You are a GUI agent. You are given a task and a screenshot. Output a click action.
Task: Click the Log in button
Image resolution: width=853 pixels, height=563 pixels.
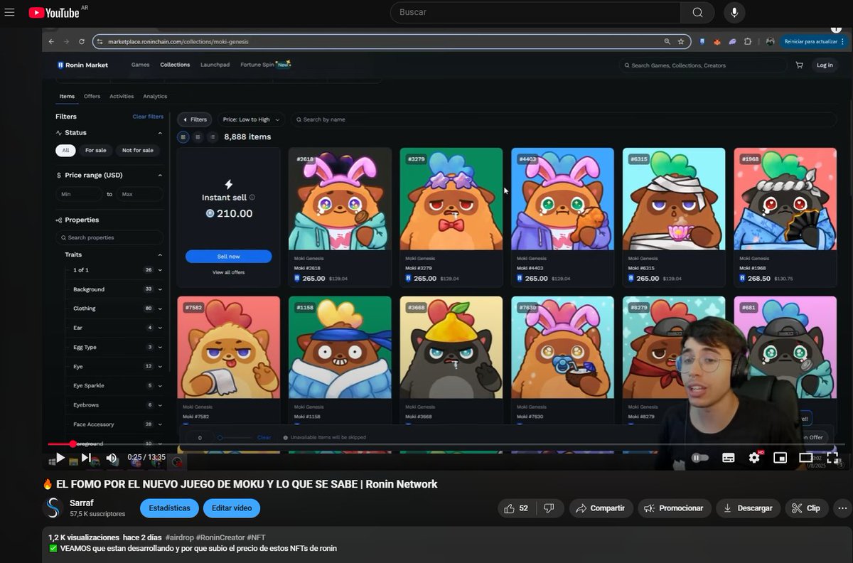click(x=825, y=65)
